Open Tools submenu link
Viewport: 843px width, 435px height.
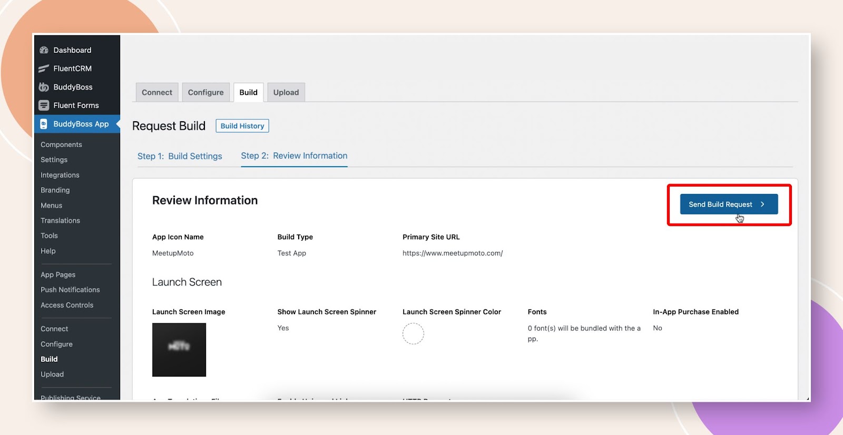[49, 236]
